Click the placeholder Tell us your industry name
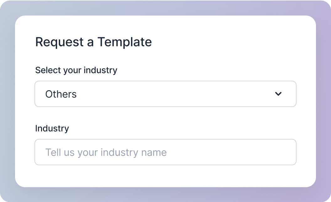The image size is (331, 202). [x=106, y=153]
